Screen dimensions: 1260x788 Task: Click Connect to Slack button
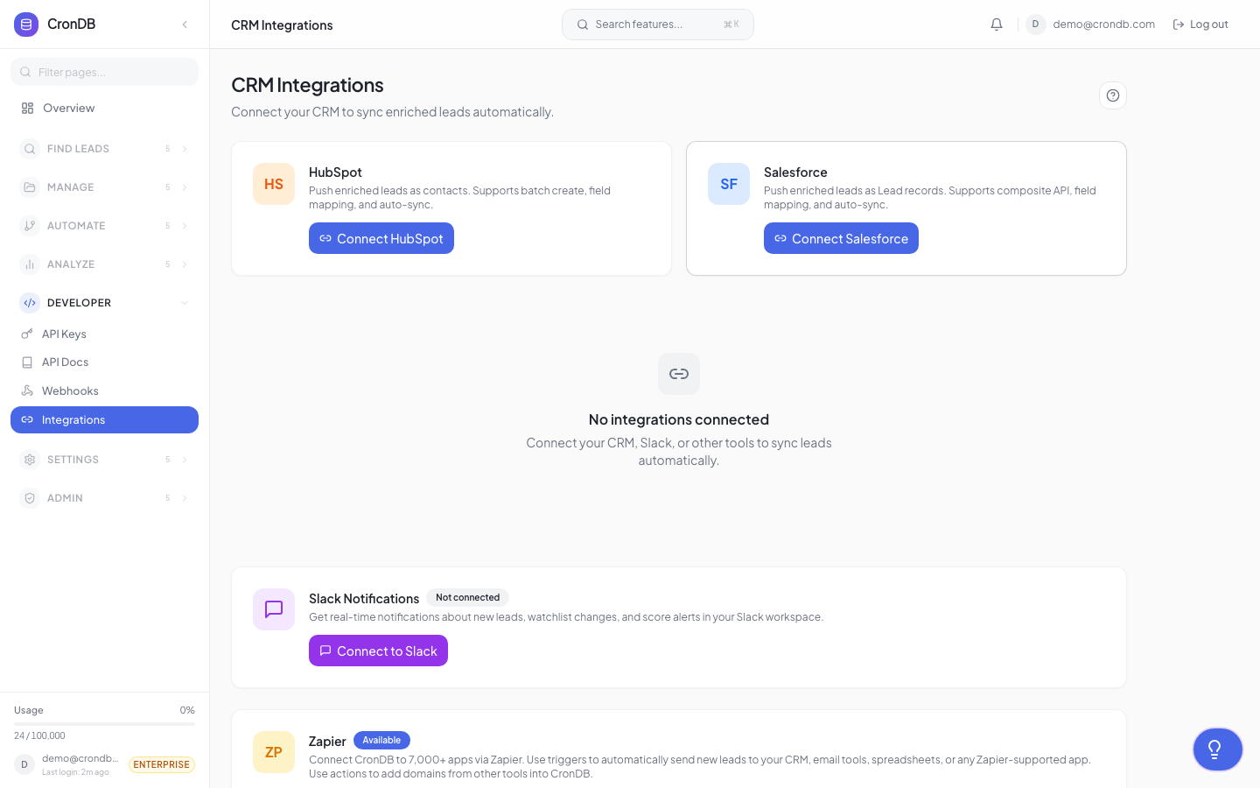tap(378, 651)
